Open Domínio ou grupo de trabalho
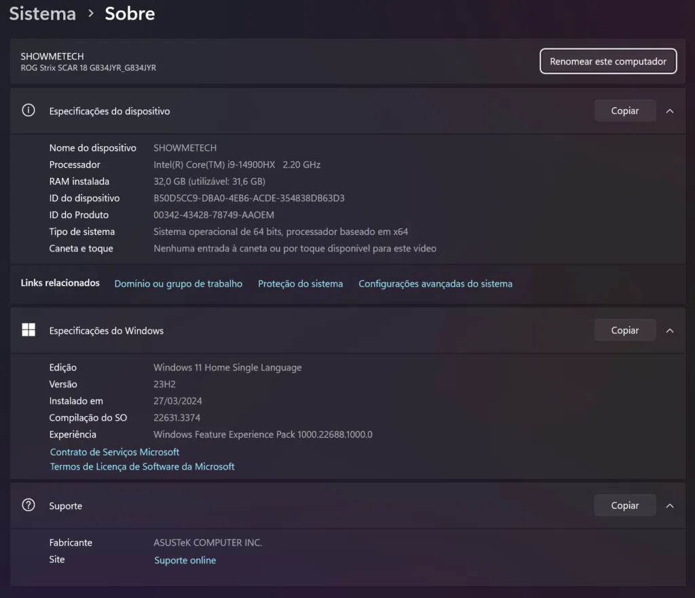The width and height of the screenshot is (695, 598). 178,283
